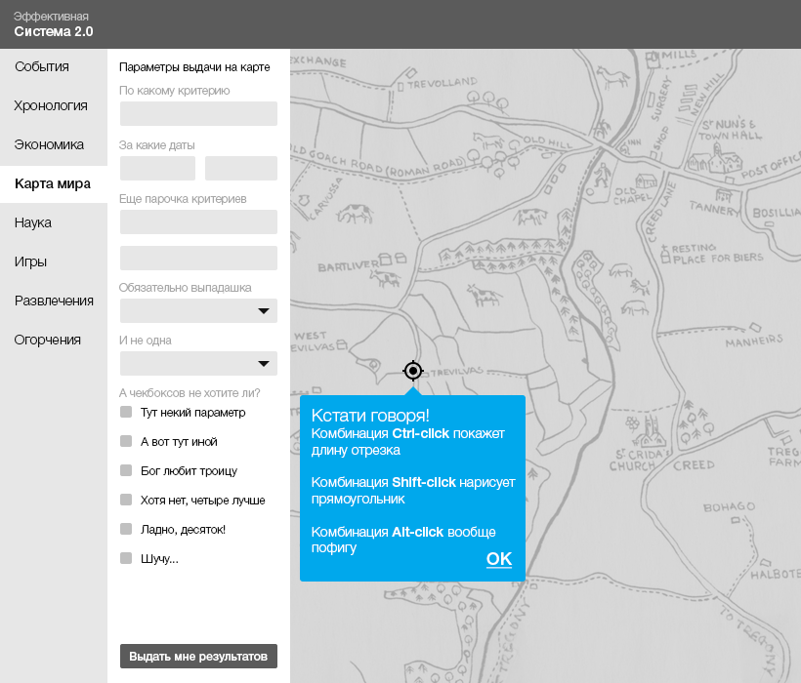Open the Игры section

tap(30, 261)
